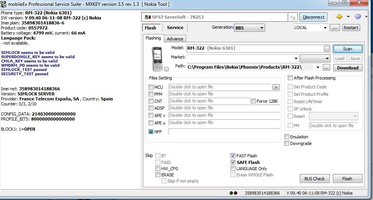Click the PPM file input field
Viewport: 373px width, 200px height.
[224, 94]
